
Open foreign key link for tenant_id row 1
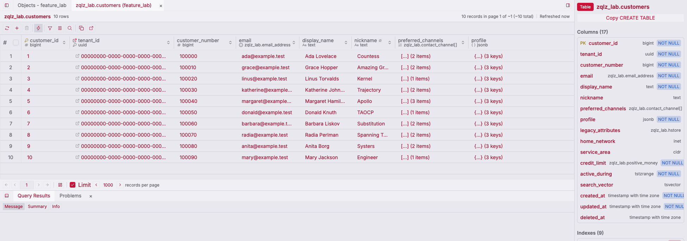(77, 56)
